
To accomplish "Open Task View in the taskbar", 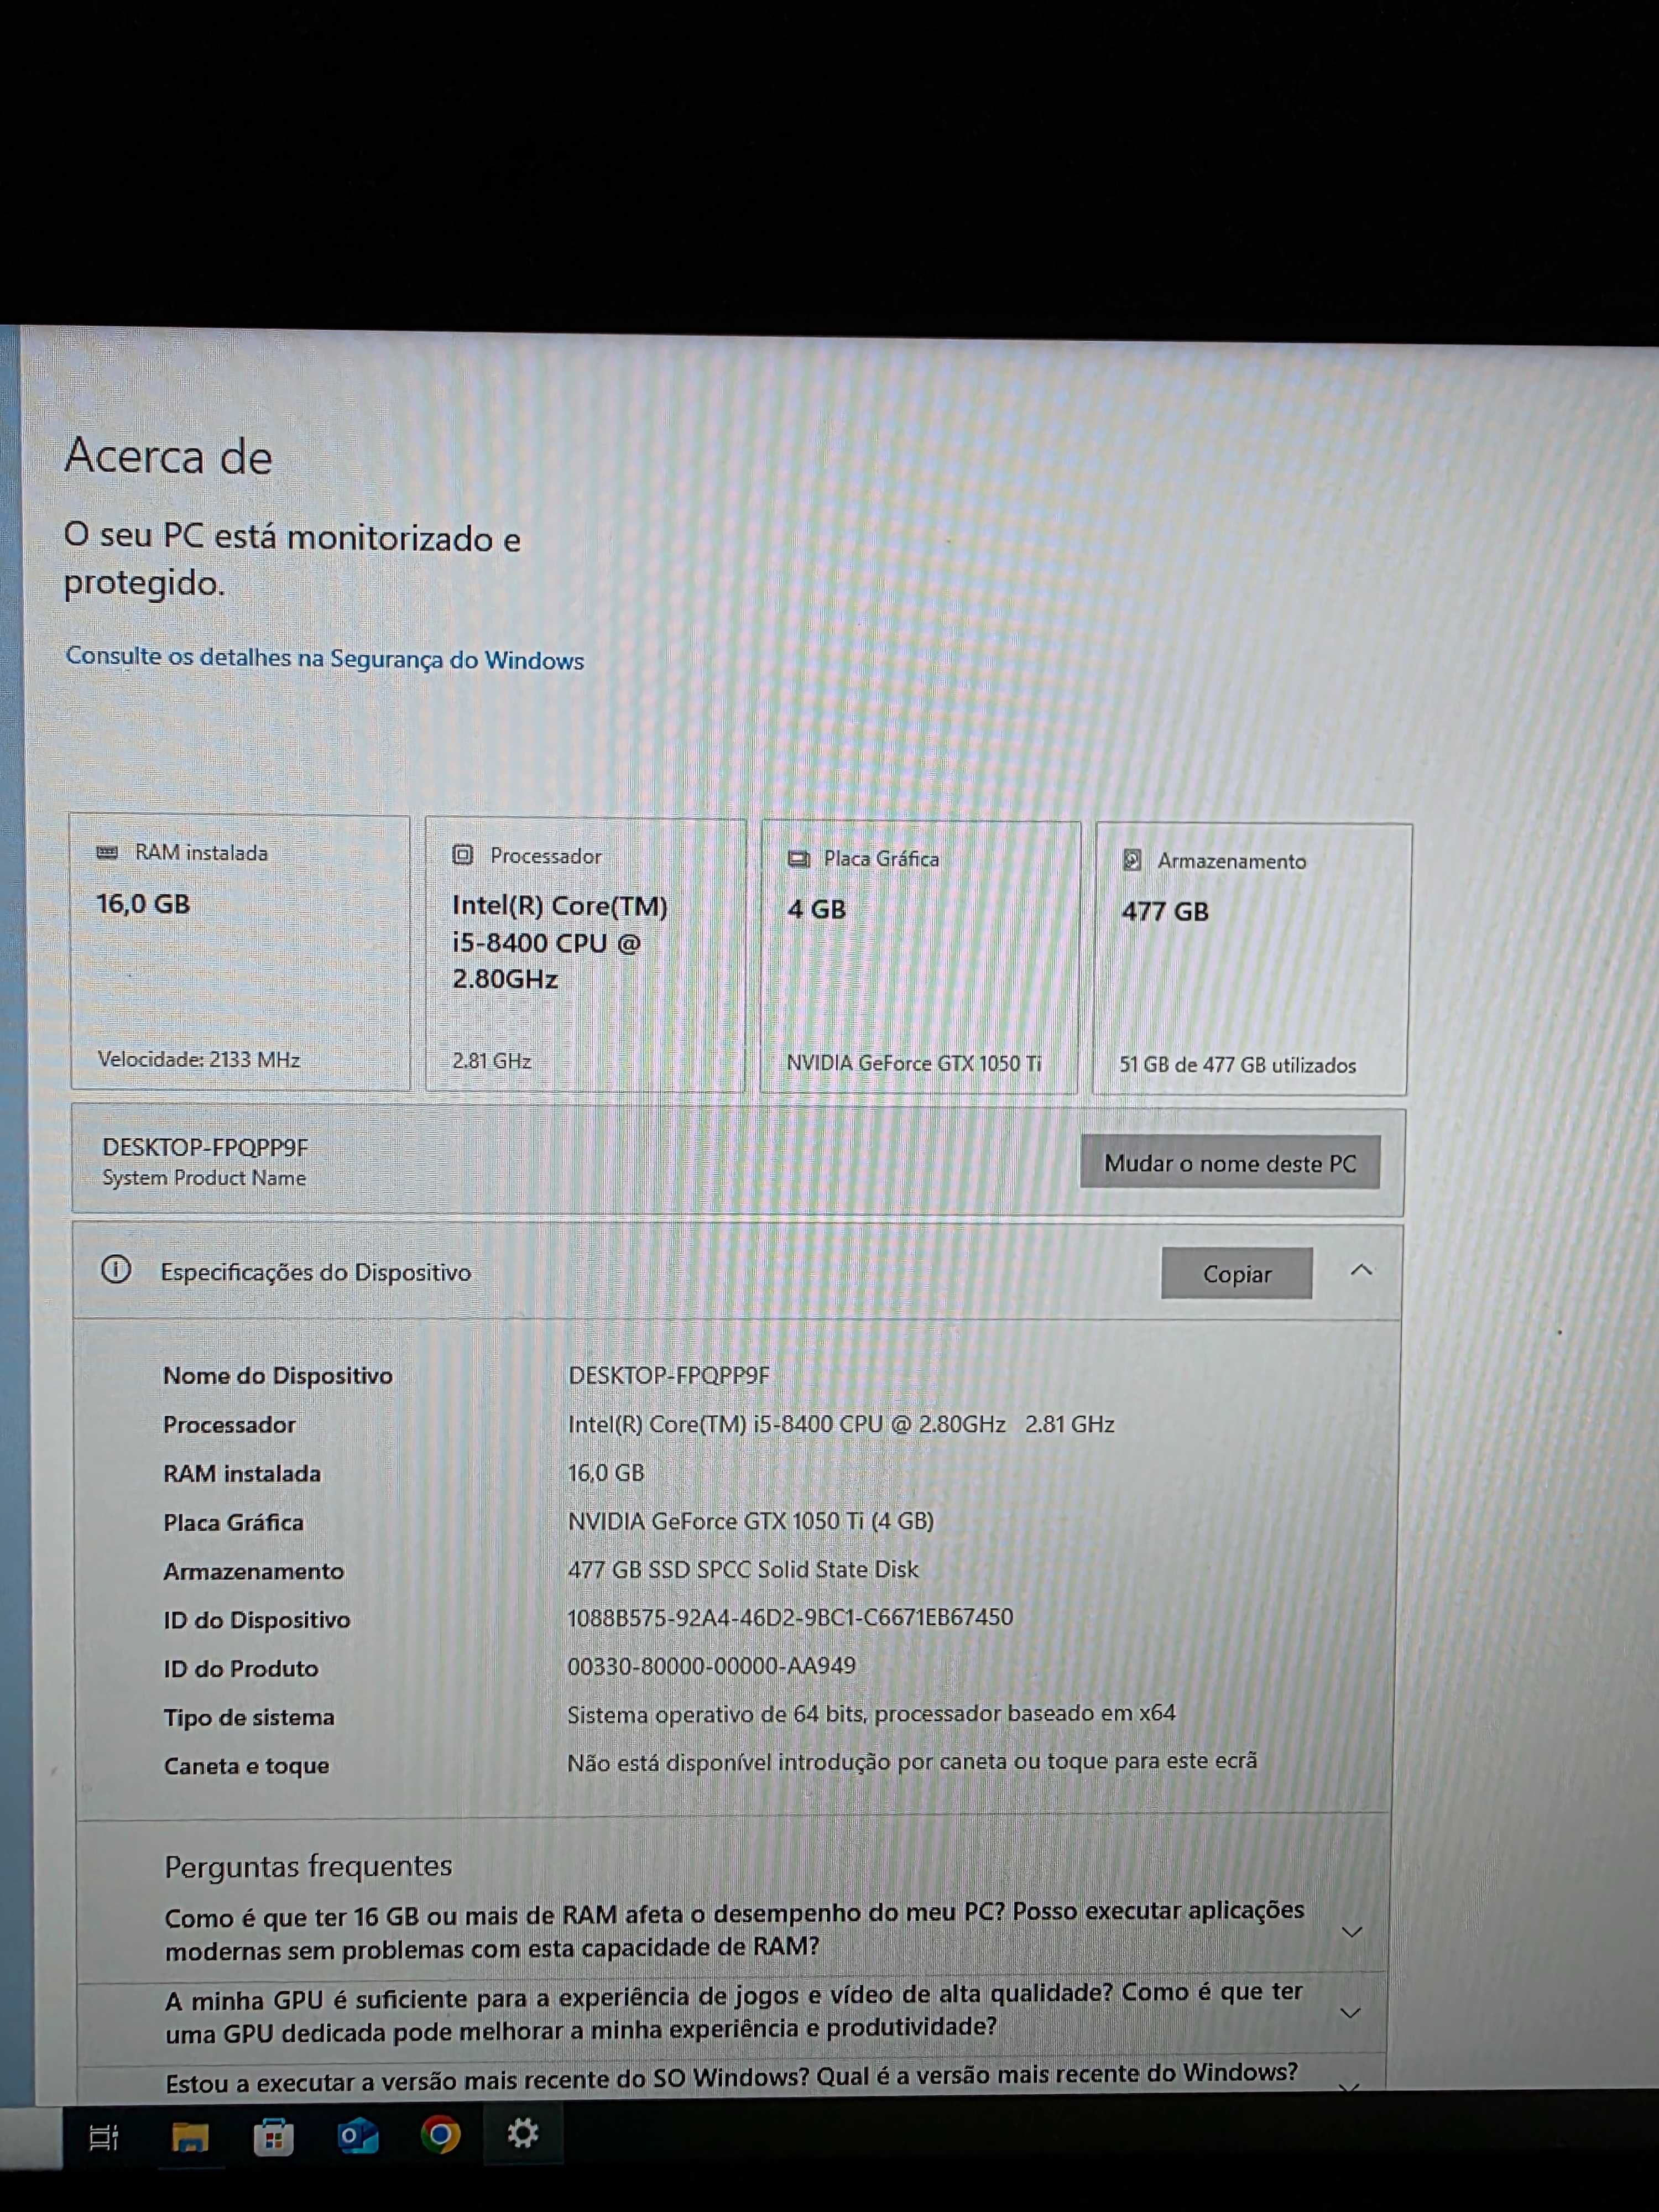I will pyautogui.click(x=104, y=2137).
